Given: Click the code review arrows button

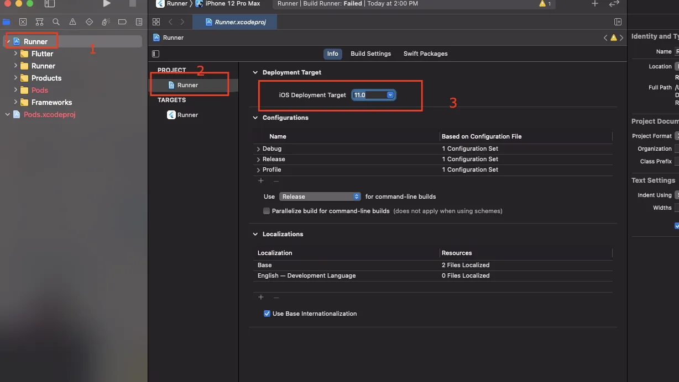Looking at the screenshot, I should pos(614,3).
